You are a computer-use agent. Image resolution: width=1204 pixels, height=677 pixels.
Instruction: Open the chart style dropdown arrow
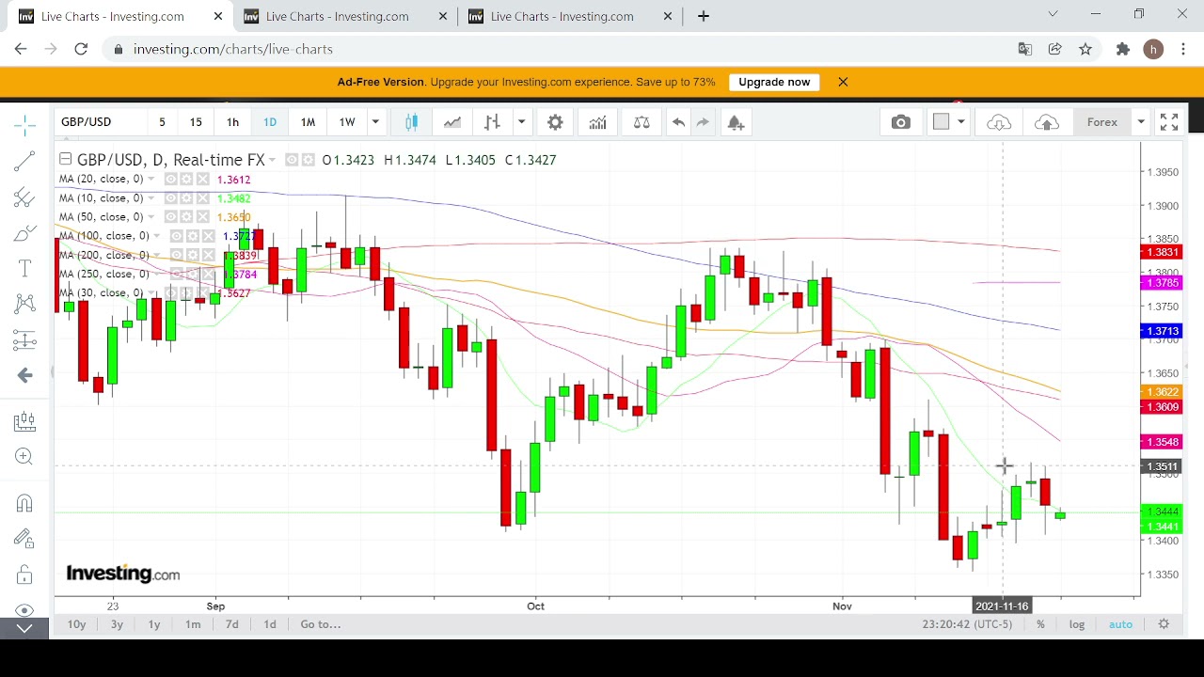(520, 122)
